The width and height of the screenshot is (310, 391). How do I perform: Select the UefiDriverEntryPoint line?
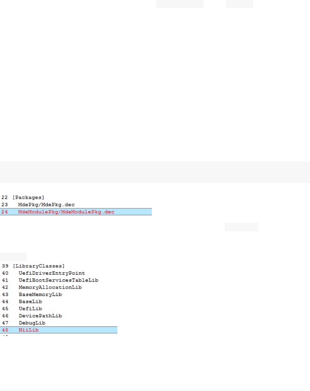click(52, 273)
